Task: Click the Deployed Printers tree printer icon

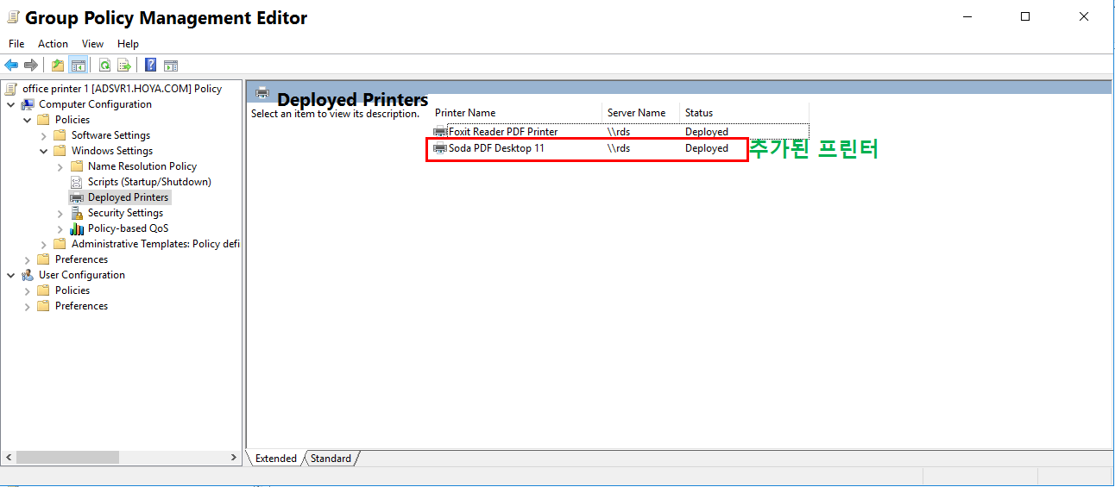Action: 77,197
